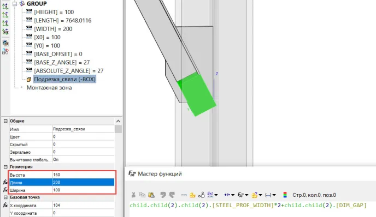Open the operators +f= dropdown
Viewport: 376px width, 217px height.
(229, 195)
